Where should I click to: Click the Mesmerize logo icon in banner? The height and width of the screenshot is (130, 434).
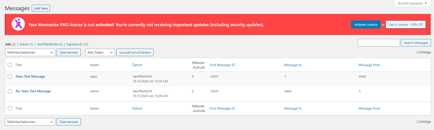point(18,24)
